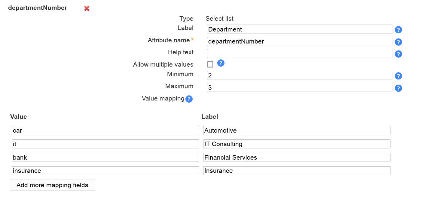
Task: Show help icon next to Minimum
Action: click(398, 76)
